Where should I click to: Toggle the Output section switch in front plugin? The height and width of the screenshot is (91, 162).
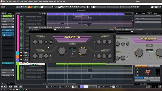(94, 56)
